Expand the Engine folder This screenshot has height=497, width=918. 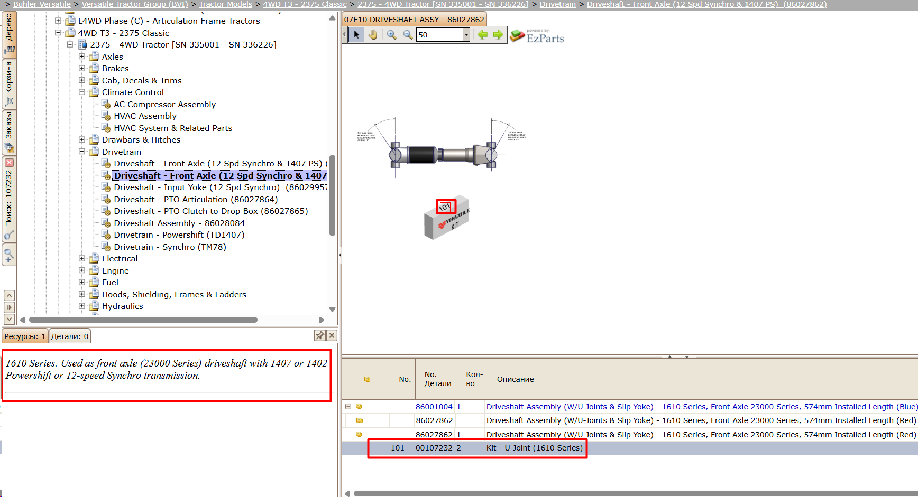coord(82,270)
